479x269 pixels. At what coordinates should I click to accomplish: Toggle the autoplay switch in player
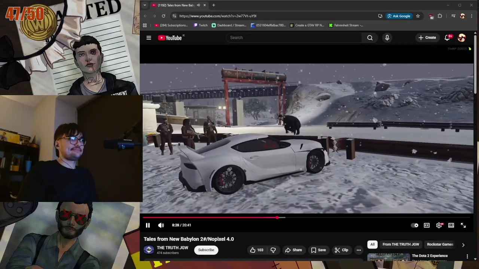(415, 225)
